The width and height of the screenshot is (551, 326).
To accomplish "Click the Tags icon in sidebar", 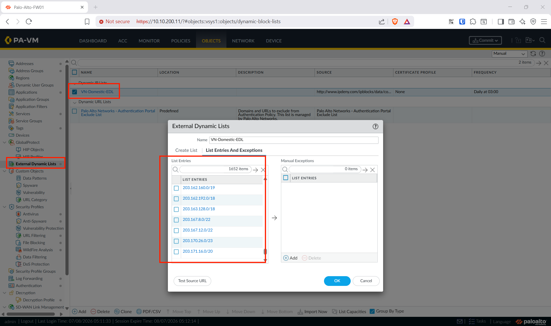I will click(x=11, y=128).
